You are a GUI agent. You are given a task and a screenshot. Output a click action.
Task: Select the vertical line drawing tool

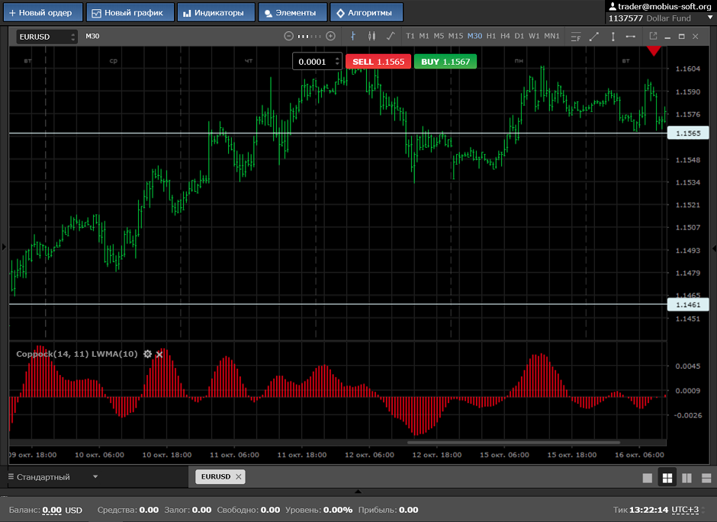coord(613,37)
